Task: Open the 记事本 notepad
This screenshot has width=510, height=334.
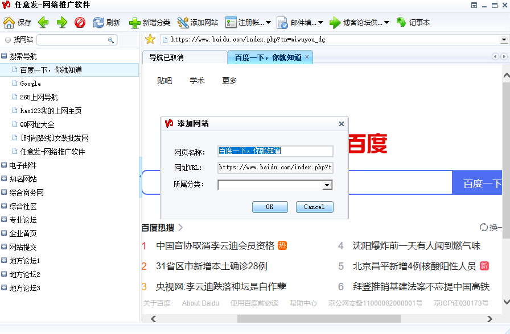Action: coord(413,22)
